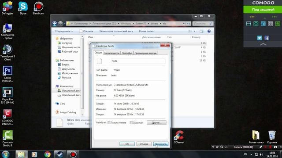Toggle the Explorer preview pane icon

[201, 31]
